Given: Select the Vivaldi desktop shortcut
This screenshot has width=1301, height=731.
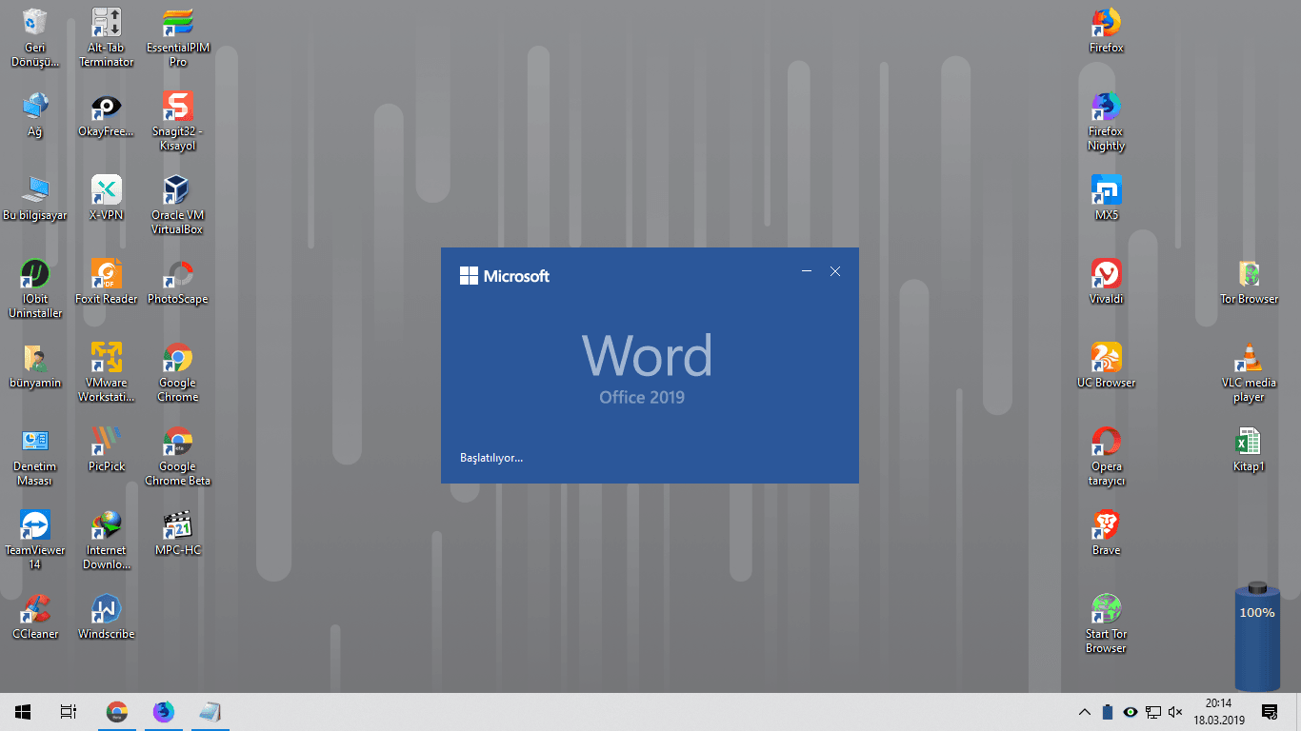Looking at the screenshot, I should [x=1106, y=283].
